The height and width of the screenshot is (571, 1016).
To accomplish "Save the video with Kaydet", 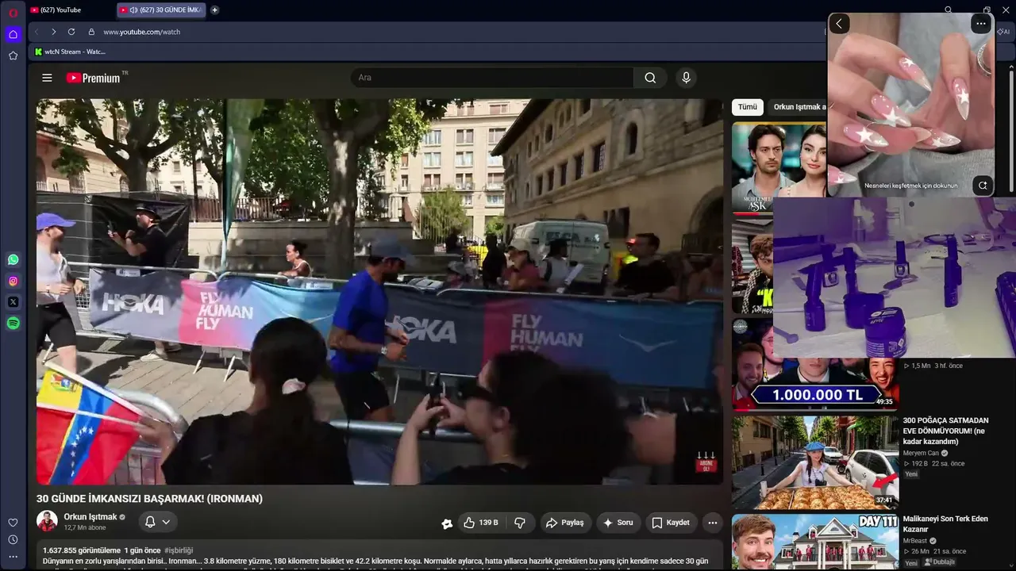I will pyautogui.click(x=671, y=523).
